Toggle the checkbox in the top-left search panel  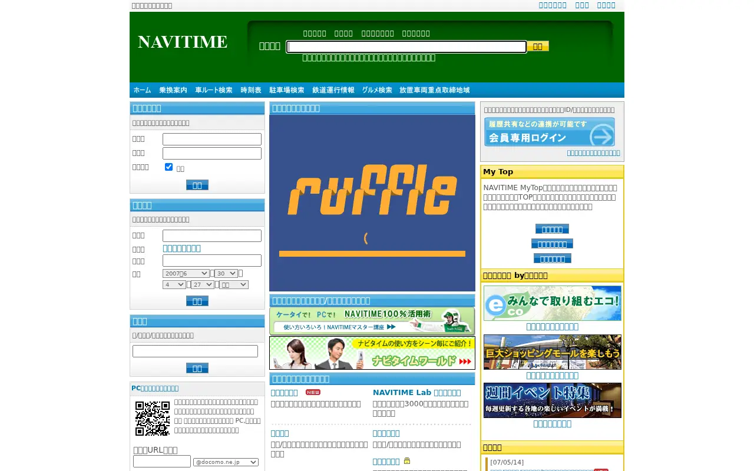point(168,167)
